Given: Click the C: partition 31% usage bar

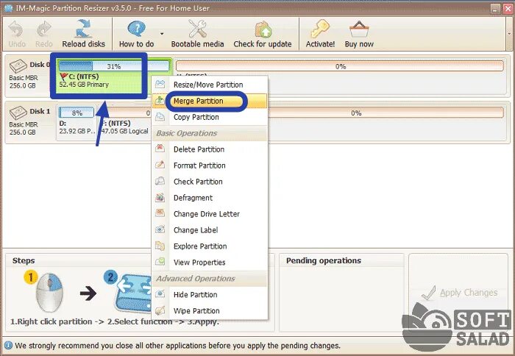Looking at the screenshot, I should click(x=113, y=66).
